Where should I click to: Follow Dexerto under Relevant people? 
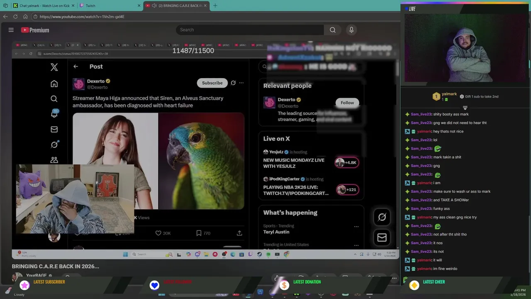347,103
